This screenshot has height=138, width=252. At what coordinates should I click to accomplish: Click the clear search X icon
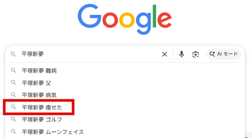(164, 54)
